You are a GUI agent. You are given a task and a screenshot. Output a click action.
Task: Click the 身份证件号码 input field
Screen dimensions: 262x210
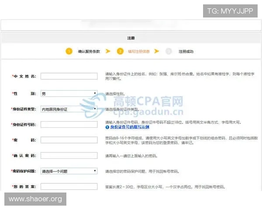(x=69, y=124)
